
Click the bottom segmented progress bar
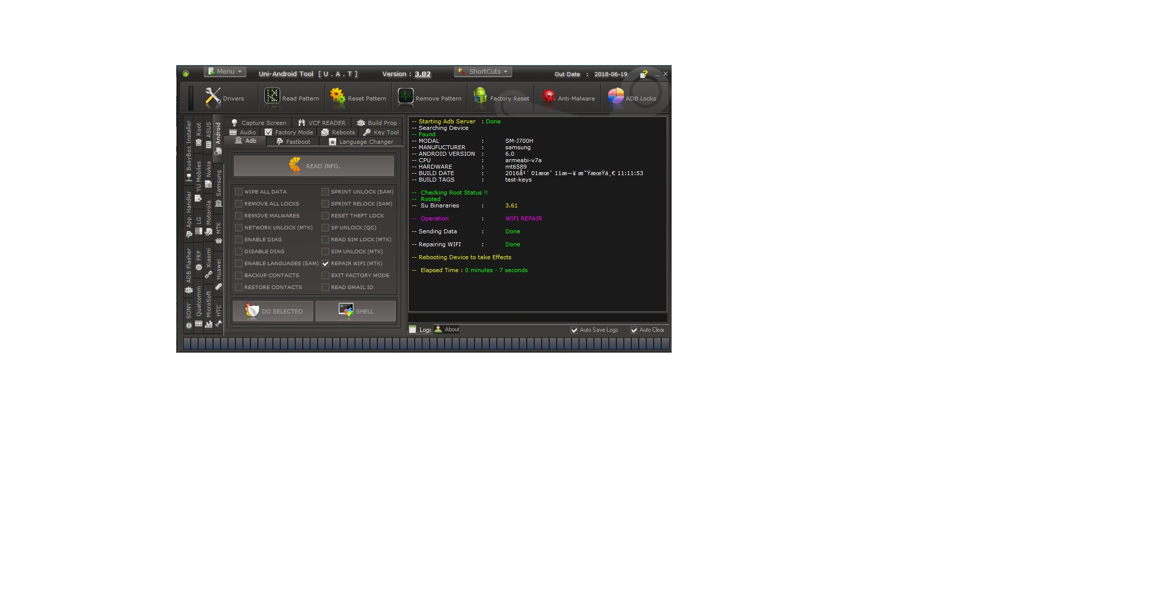tap(426, 343)
